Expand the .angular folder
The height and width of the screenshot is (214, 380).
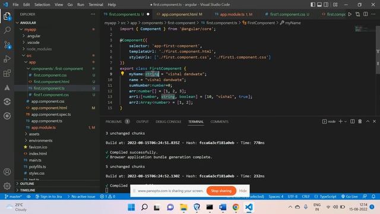click(x=33, y=36)
